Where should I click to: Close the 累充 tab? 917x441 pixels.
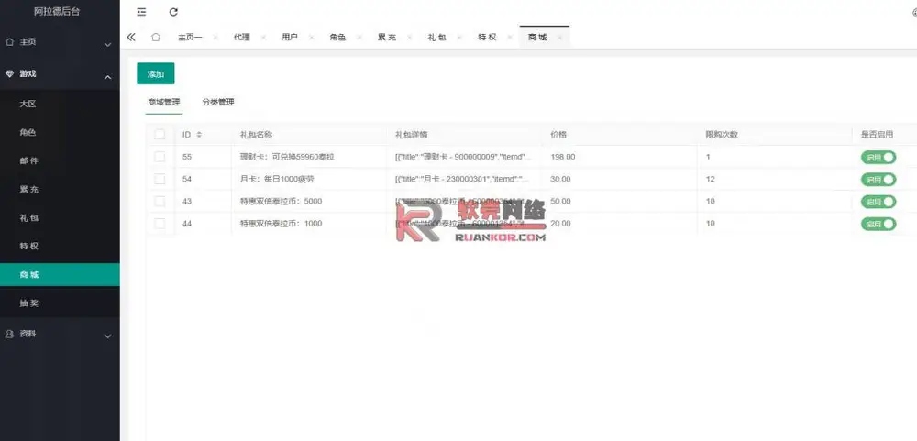point(409,38)
